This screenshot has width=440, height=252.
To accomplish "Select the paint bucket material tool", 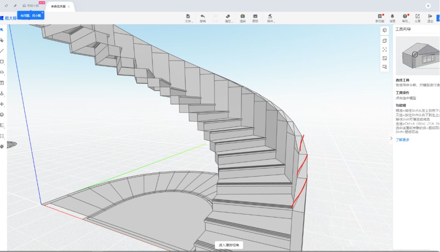I will [x=2, y=40].
